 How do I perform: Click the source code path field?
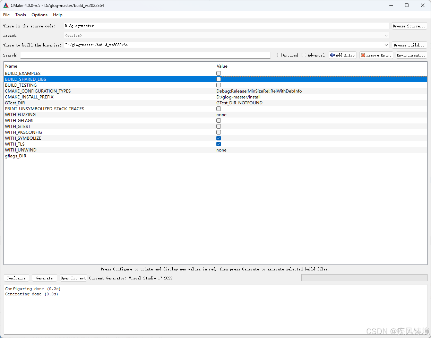tap(226, 26)
